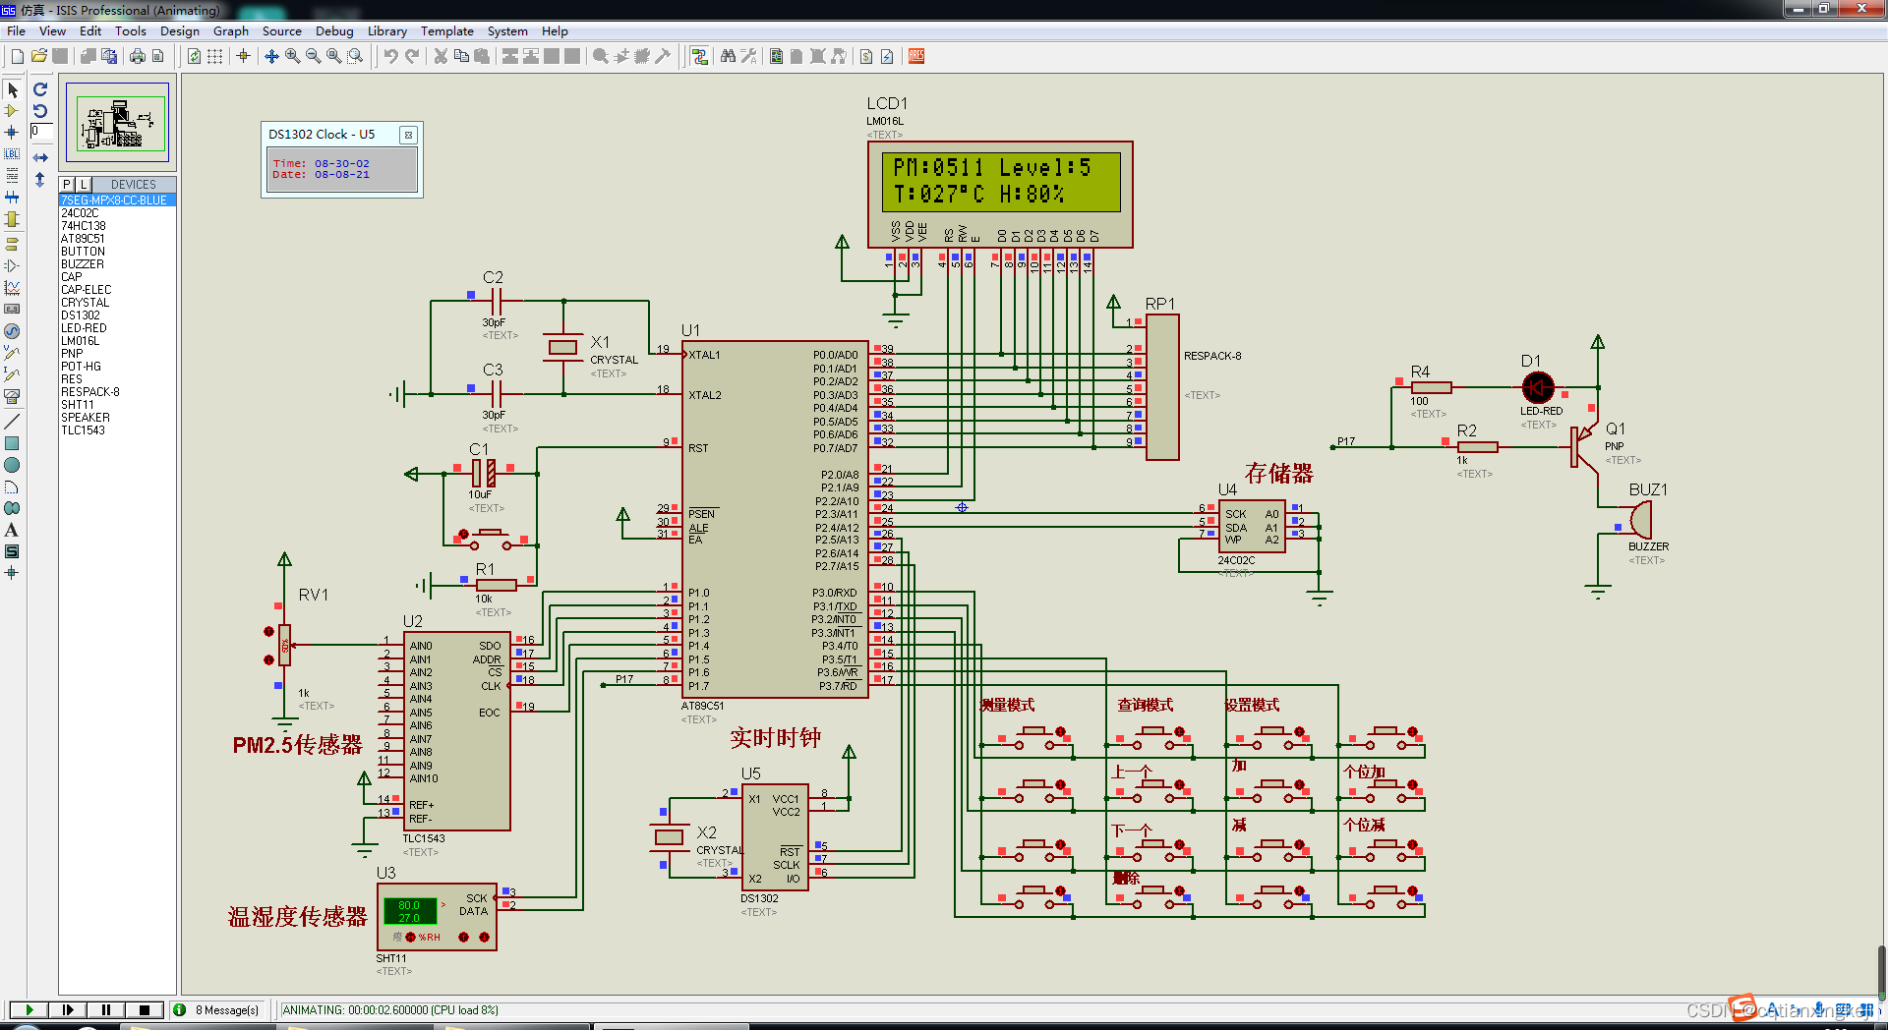The height and width of the screenshot is (1030, 1888).
Task: Select device pins mode
Action: (x=12, y=265)
